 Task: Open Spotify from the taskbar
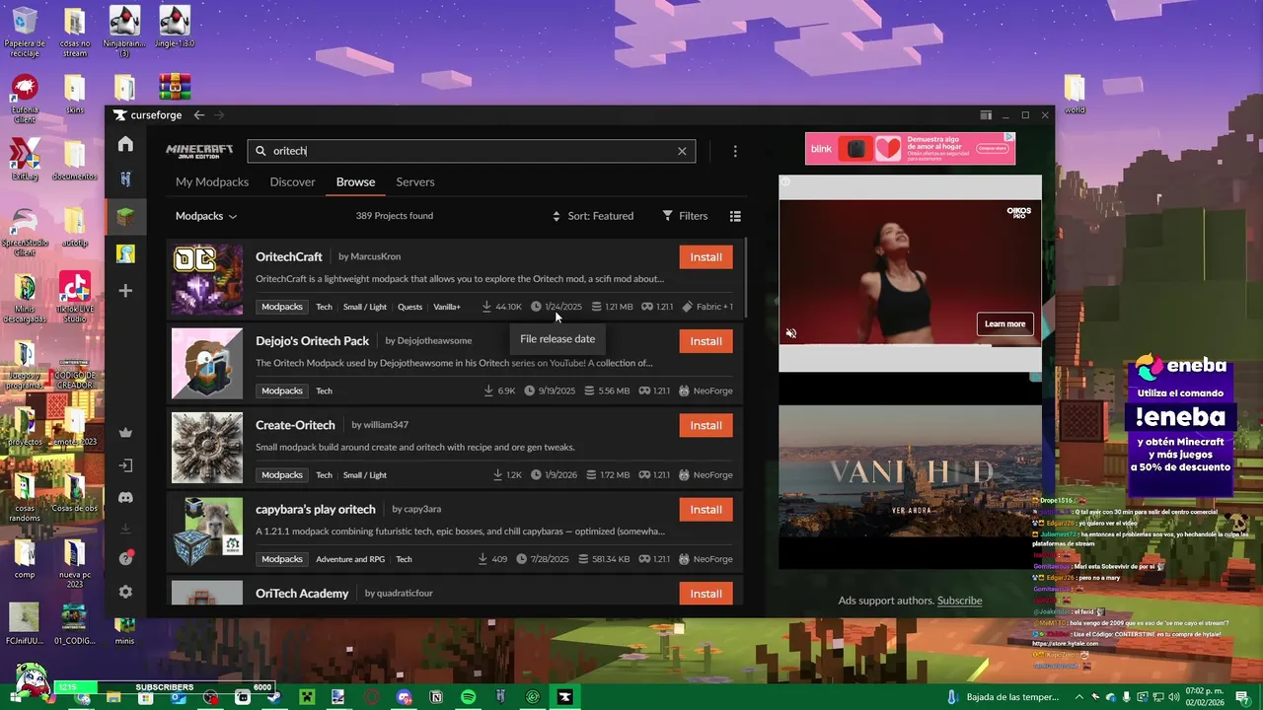coord(468,697)
